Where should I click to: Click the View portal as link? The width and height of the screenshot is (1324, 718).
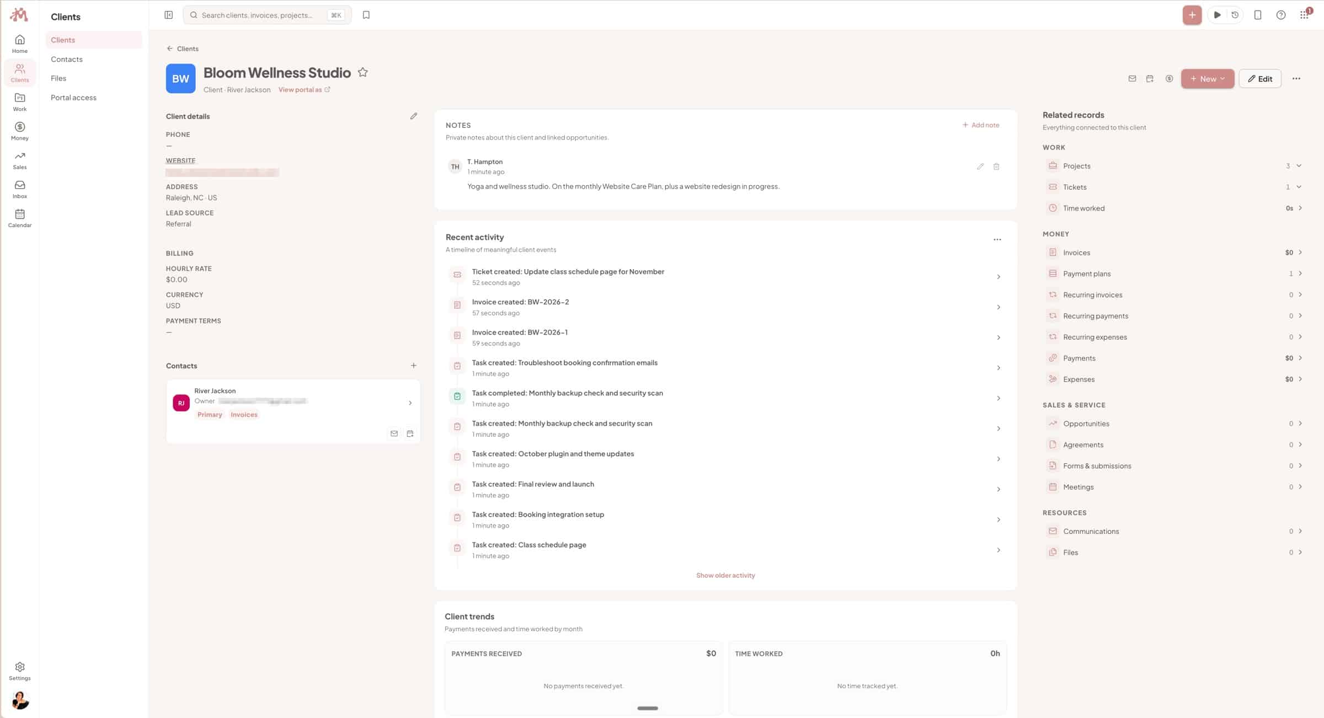304,90
